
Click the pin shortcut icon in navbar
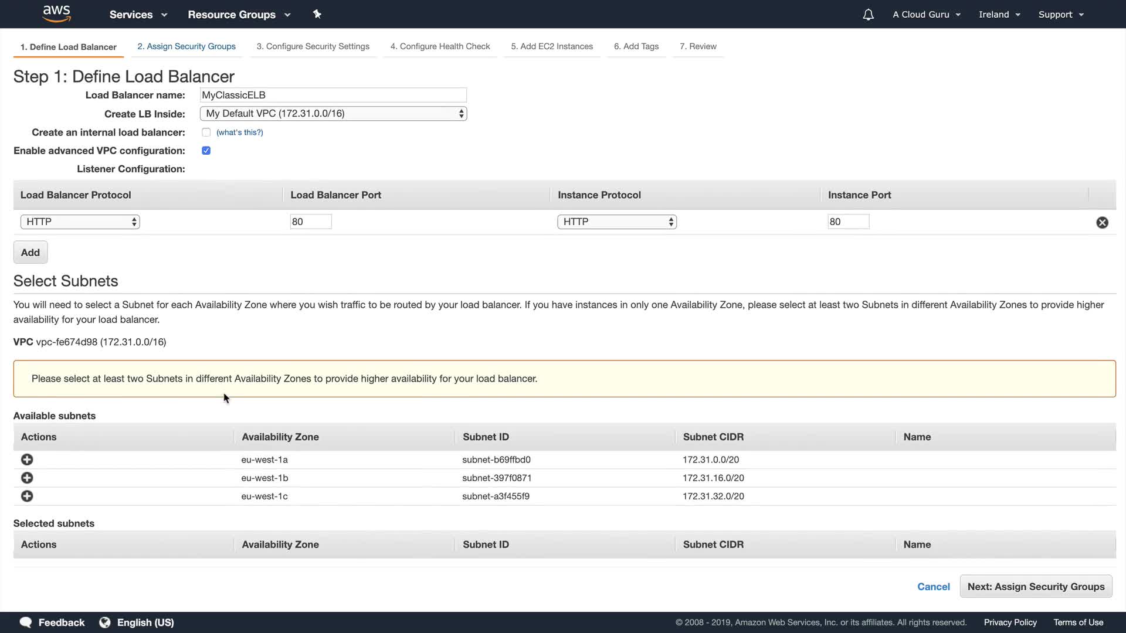pos(317,14)
